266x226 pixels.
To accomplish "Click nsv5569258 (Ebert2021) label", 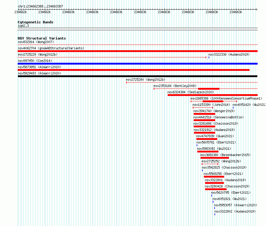I will (x=223, y=174).
